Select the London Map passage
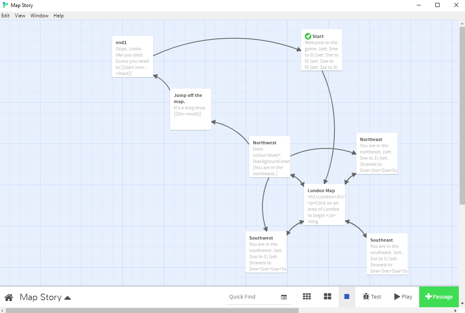Screen dimensions: 465x313 pos(325,205)
